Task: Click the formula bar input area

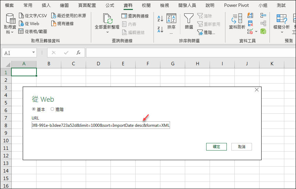Action: click(191, 53)
